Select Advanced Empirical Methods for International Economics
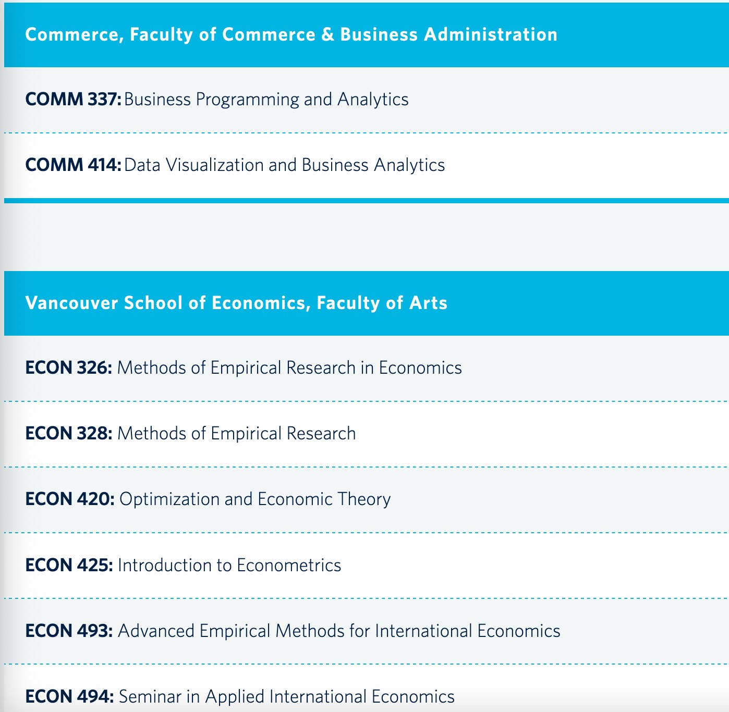Screen dimensions: 729x712 point(339,631)
